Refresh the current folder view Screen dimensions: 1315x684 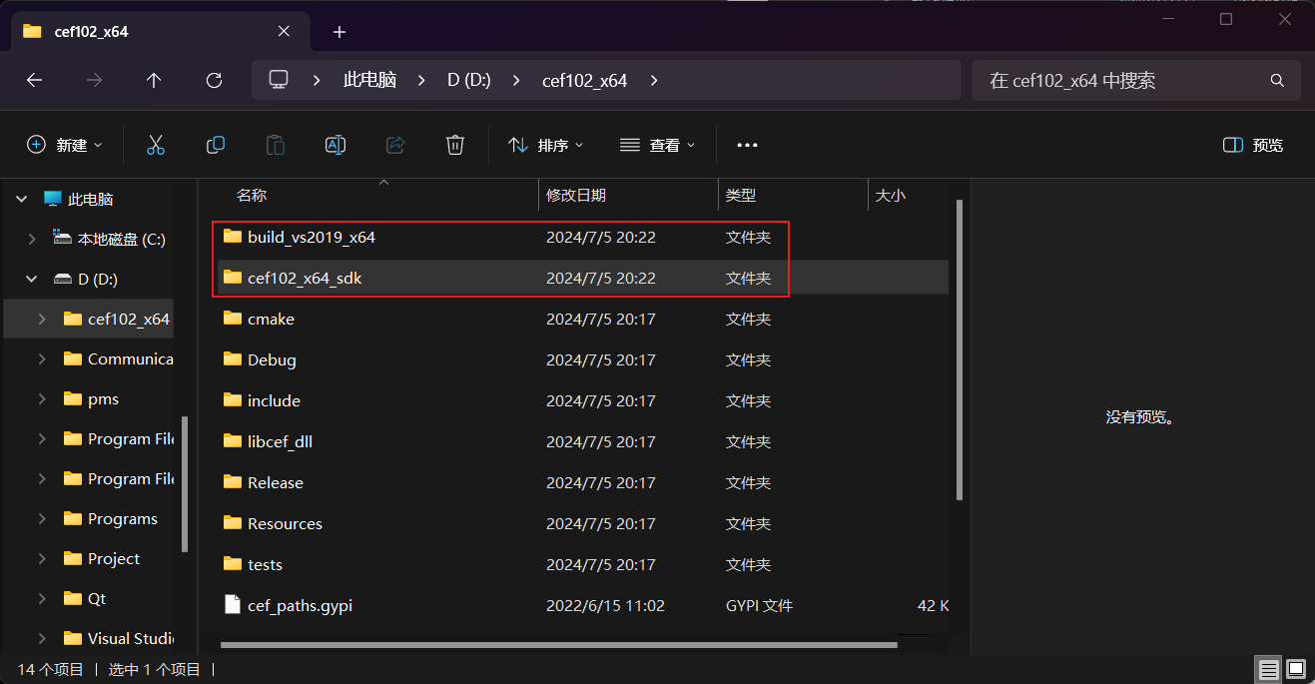tap(214, 80)
